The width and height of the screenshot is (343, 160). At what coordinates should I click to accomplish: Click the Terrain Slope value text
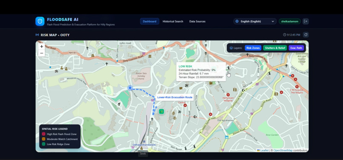201,77
